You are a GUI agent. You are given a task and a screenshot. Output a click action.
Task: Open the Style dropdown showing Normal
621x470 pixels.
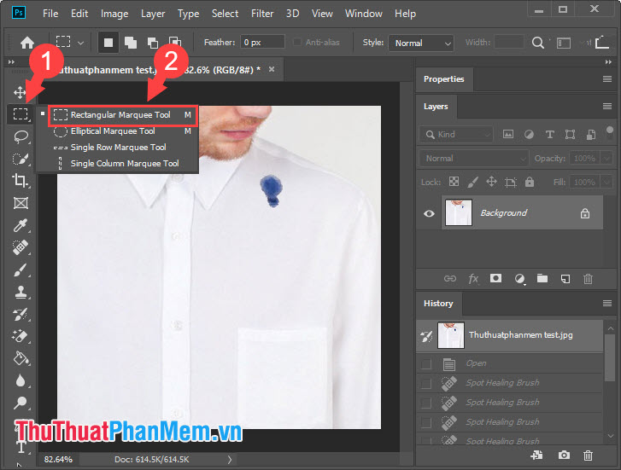coord(421,43)
